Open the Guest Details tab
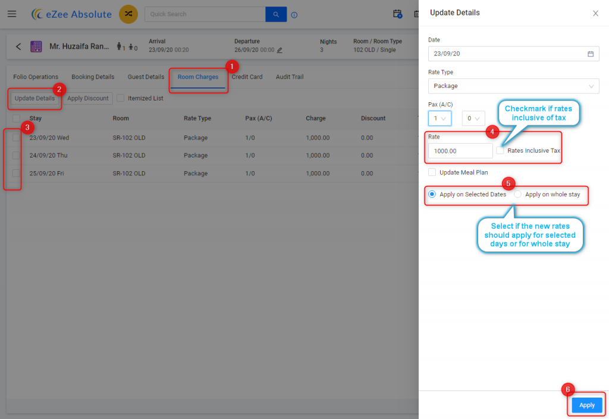Image resolution: width=609 pixels, height=419 pixels. click(146, 77)
